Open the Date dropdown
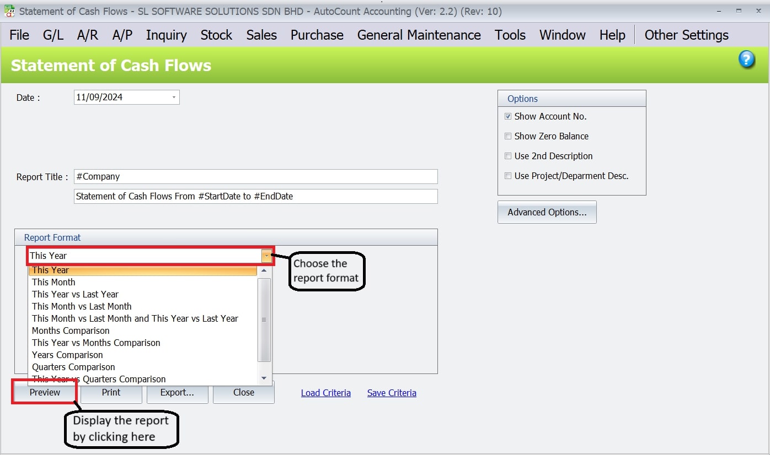The width and height of the screenshot is (770, 455). tap(174, 97)
